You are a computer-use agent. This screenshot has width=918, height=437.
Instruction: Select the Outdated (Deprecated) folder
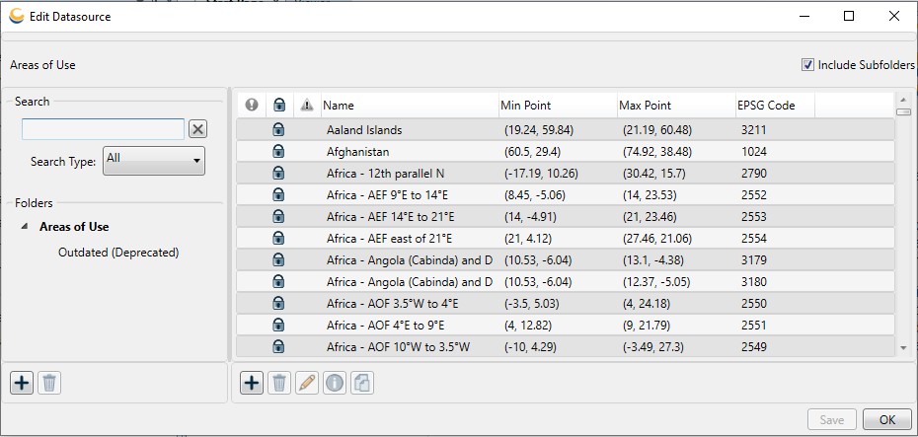(x=118, y=253)
